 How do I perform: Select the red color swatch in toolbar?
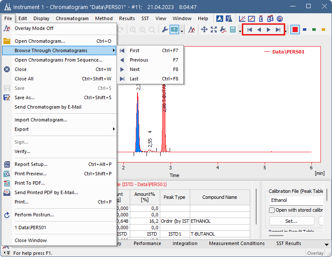(295, 30)
